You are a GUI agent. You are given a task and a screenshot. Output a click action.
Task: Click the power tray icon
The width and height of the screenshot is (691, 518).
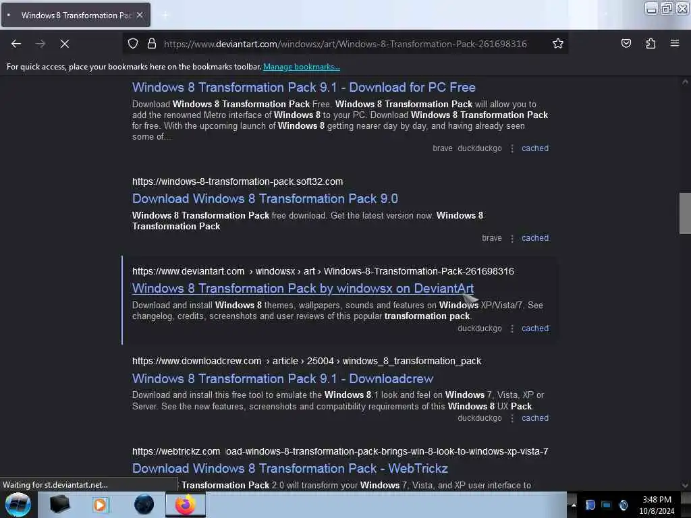[x=623, y=505]
